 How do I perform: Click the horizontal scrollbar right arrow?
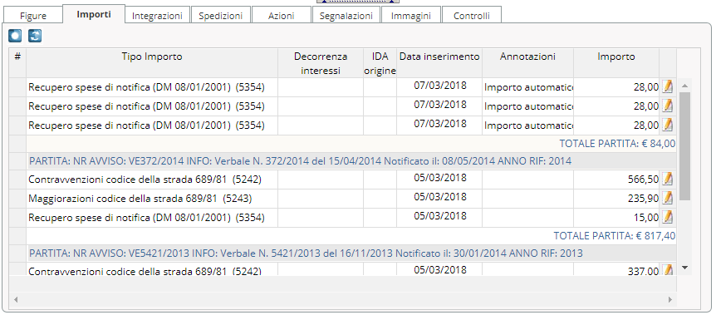tap(670, 300)
